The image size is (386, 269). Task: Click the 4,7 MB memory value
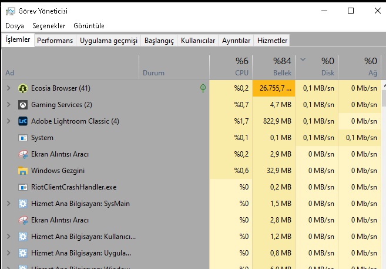coord(281,105)
